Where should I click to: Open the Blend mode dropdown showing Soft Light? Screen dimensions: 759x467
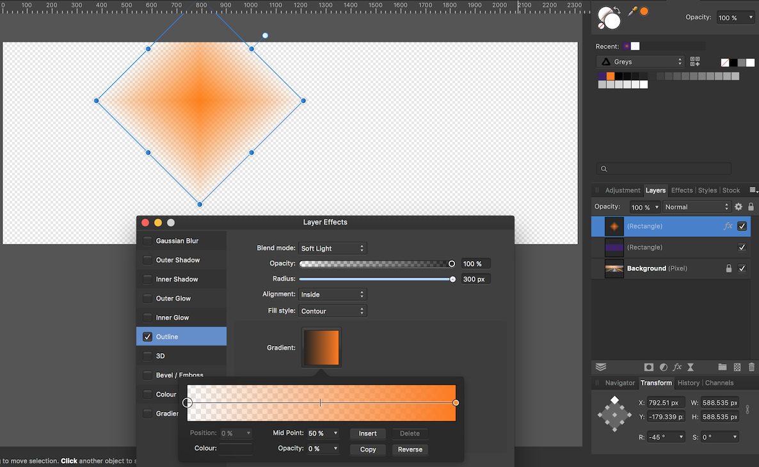[332, 248]
